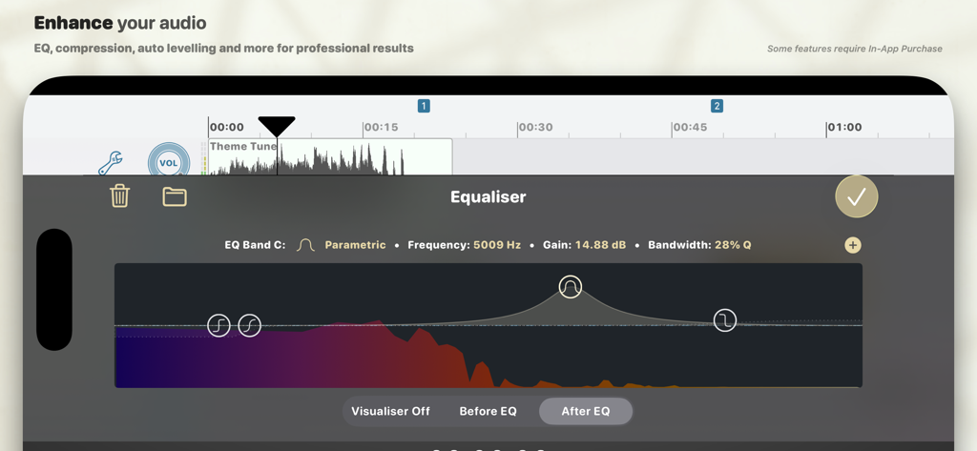Edit the Bandwidth 28% Q value
Image resolution: width=977 pixels, height=451 pixels.
[x=733, y=245]
